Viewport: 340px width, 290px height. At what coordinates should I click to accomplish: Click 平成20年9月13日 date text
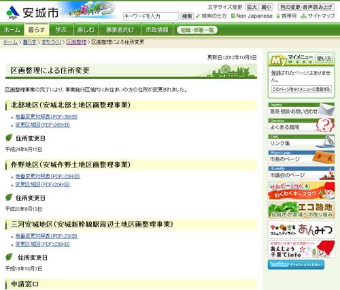(24, 209)
